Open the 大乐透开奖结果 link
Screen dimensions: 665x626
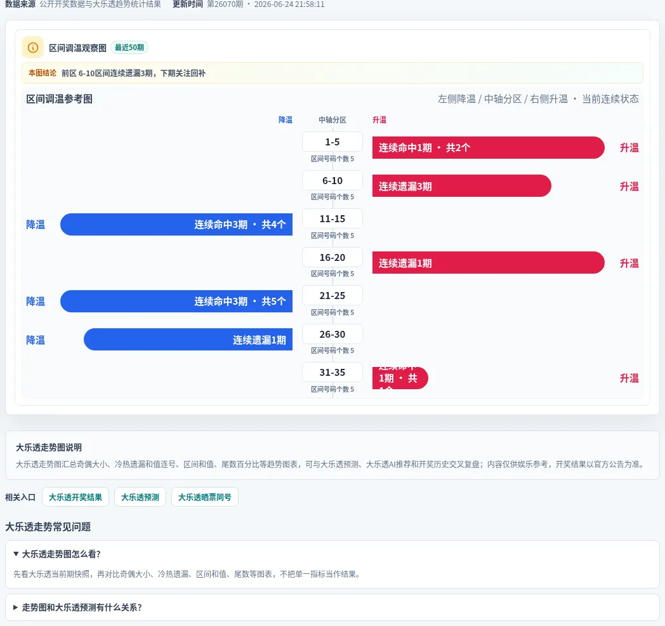coord(76,497)
